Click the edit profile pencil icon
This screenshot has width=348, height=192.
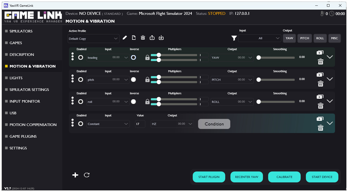tap(125, 38)
